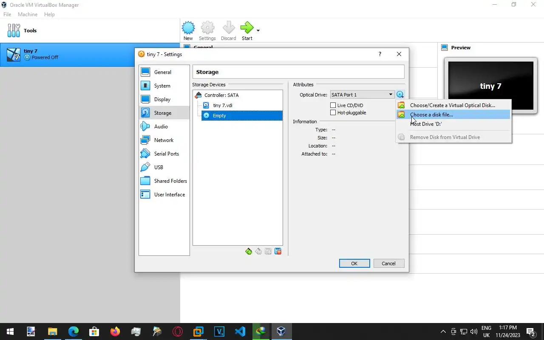The height and width of the screenshot is (340, 544).
Task: Launch Opera from the taskbar
Action: coord(177,331)
